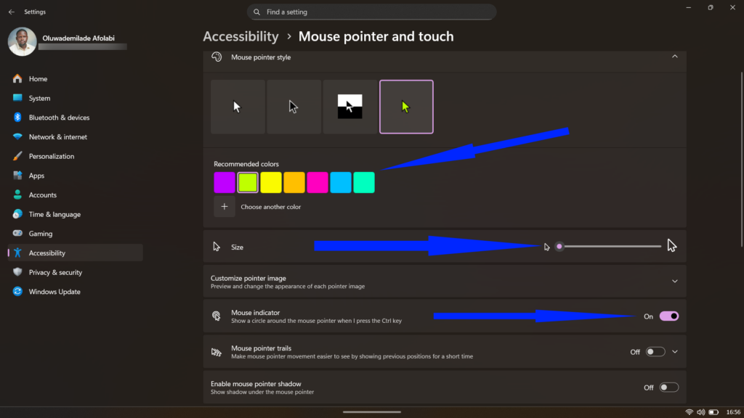Collapse the Mouse pointer style section
Viewport: 744px width, 418px height.
674,56
